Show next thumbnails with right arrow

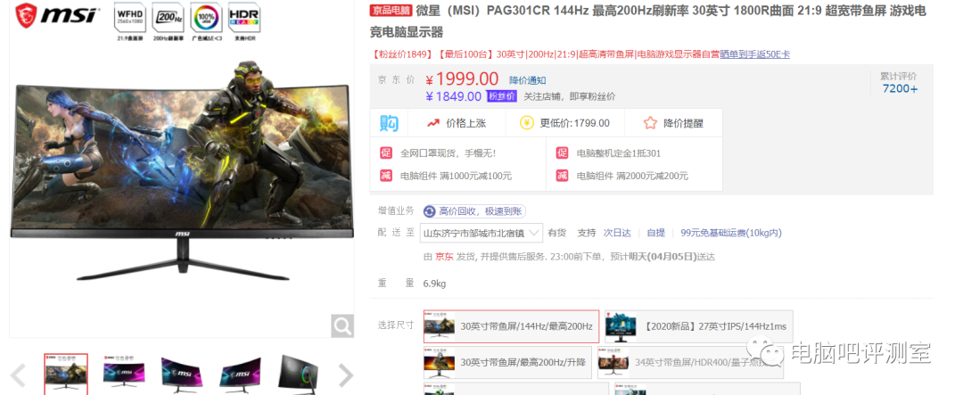pyautogui.click(x=346, y=375)
